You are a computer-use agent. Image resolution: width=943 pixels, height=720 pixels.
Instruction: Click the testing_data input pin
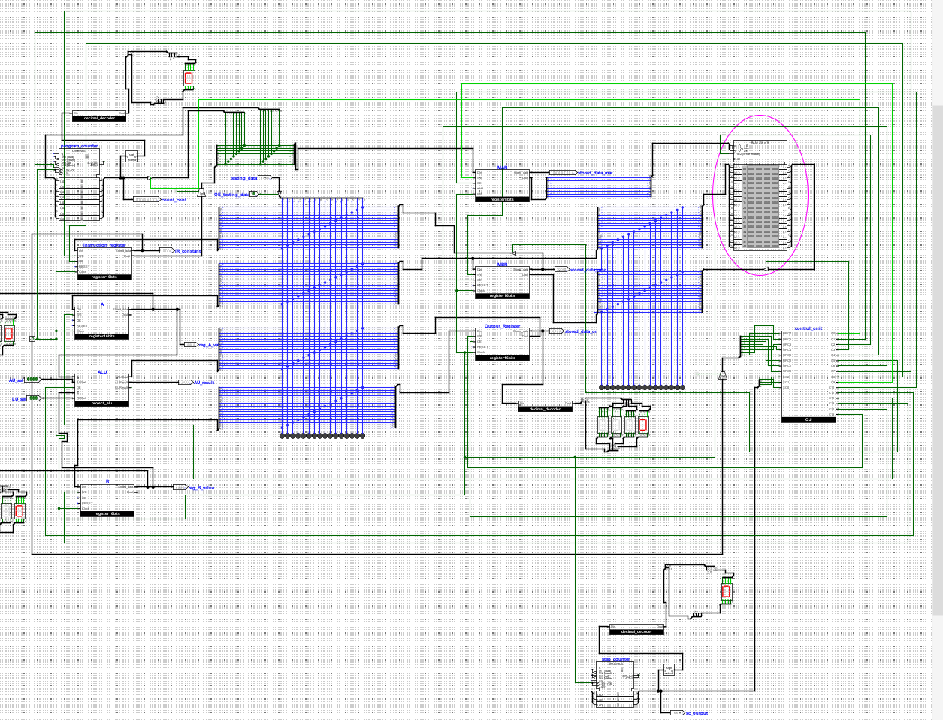click(x=264, y=178)
